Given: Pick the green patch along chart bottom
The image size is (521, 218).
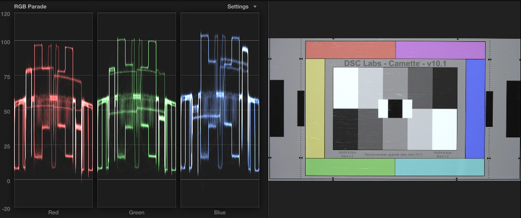Looking at the screenshot, I should [x=350, y=167].
